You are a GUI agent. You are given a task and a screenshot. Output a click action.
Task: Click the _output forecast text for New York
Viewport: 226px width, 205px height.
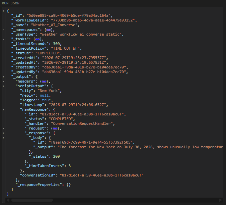tap(140, 147)
